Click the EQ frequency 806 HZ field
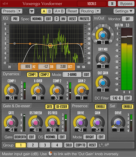The image size is (136, 157). (x=26, y=67)
